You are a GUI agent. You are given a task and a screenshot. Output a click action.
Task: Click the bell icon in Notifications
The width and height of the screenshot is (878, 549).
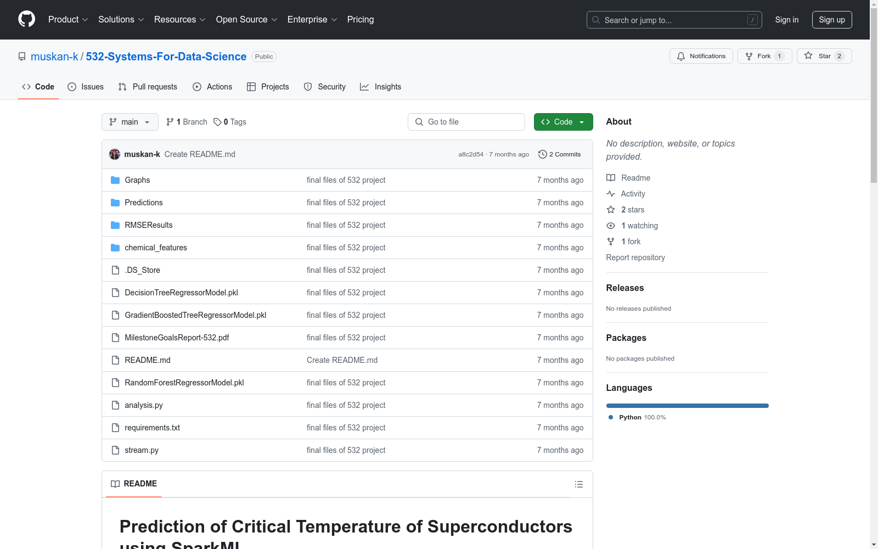681,56
